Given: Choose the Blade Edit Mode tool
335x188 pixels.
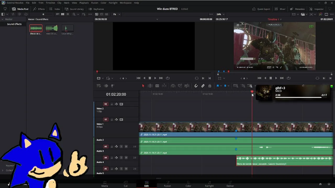Looking at the screenshot, I should pos(157,86).
